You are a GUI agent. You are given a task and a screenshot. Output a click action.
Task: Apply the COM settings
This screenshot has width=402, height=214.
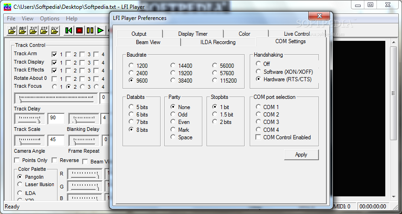click(301, 155)
